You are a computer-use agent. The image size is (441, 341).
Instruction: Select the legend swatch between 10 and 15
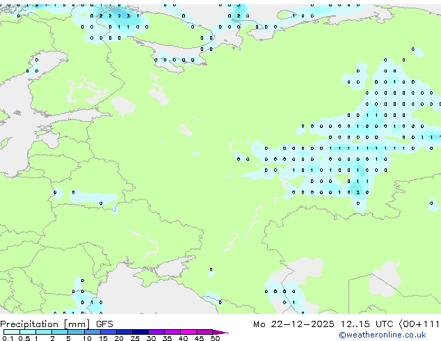pos(93,332)
